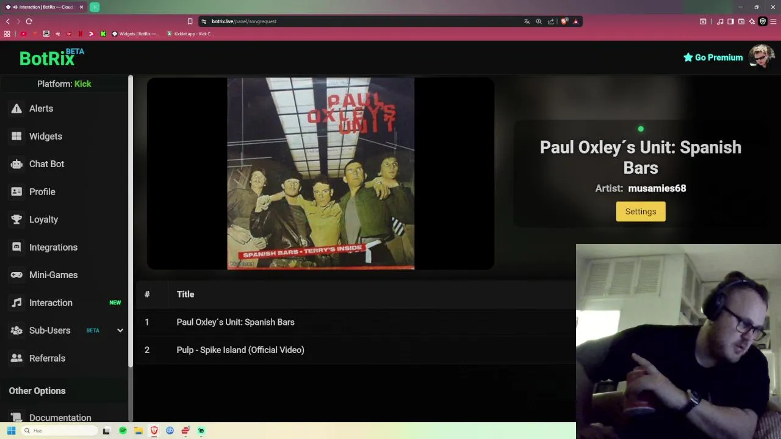Open the Alerts section icon

(16, 109)
